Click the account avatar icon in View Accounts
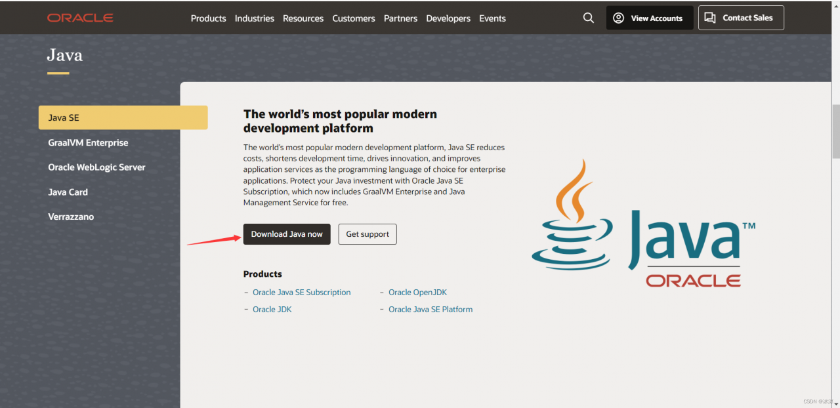The image size is (840, 408). (618, 18)
